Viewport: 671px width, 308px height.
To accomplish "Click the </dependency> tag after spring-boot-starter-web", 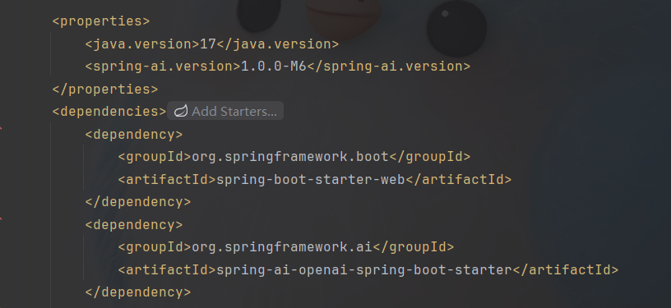I will coord(138,201).
